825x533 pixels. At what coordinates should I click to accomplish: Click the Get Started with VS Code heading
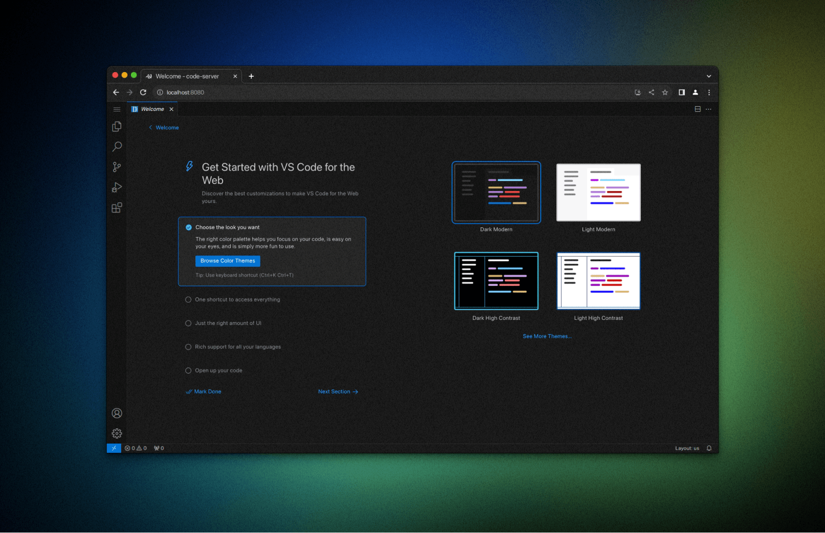point(278,174)
